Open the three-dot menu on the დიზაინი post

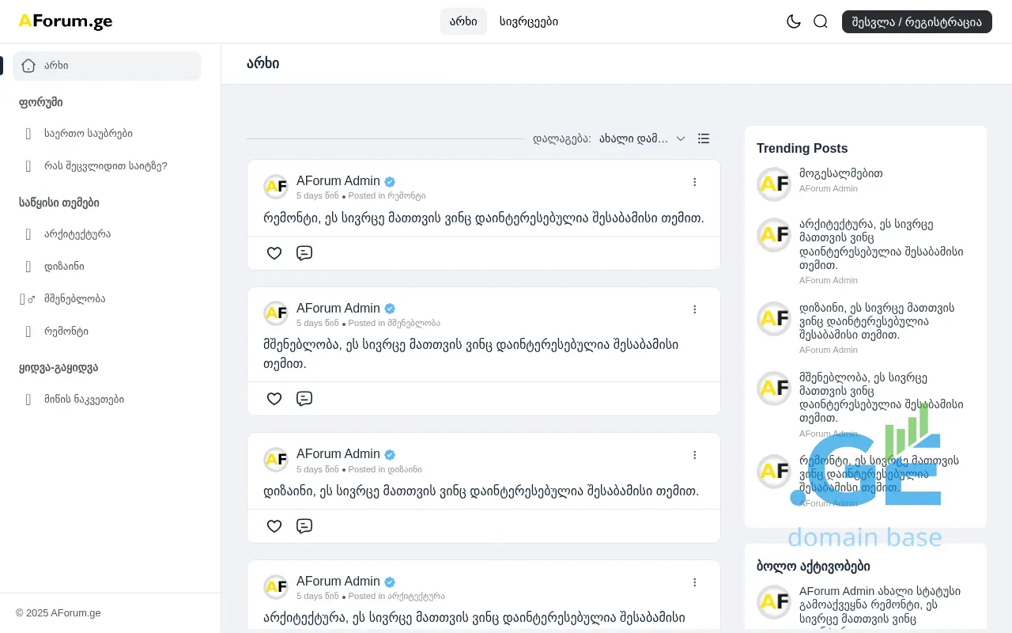[x=695, y=455]
